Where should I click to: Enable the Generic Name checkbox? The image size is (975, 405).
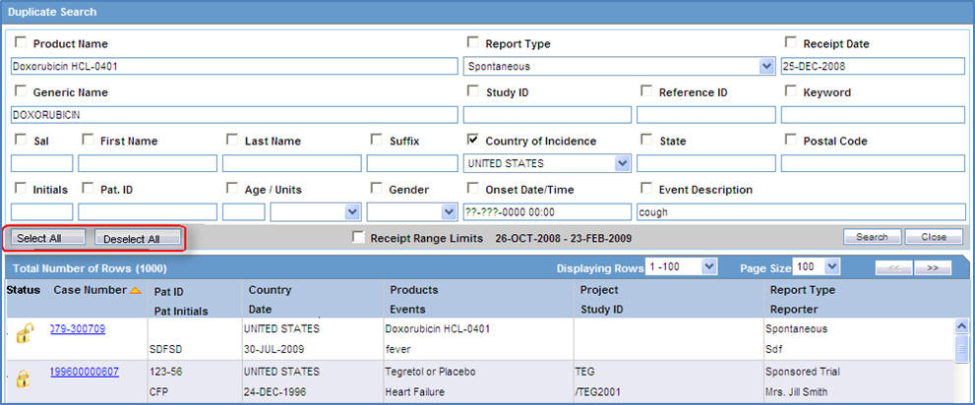click(21, 90)
